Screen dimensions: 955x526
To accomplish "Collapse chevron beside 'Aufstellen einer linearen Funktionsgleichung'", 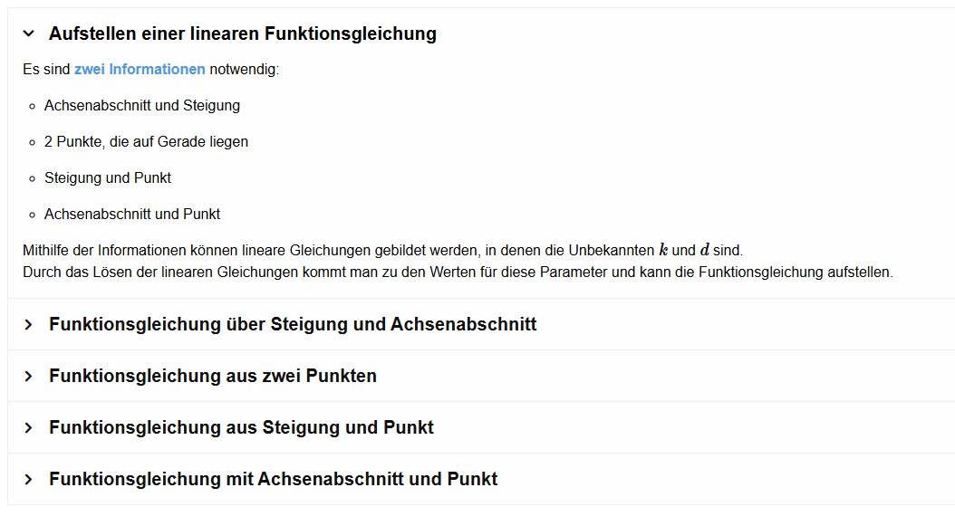I will click(x=29, y=34).
